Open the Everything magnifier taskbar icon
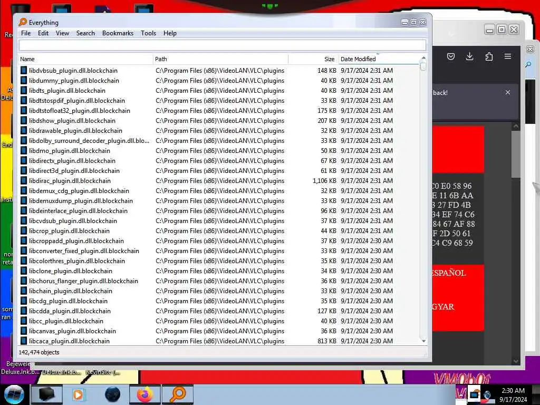Screen dimensions: 540x405 click(x=178, y=394)
